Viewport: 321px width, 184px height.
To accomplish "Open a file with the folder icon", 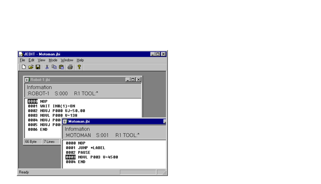I will (31, 67).
